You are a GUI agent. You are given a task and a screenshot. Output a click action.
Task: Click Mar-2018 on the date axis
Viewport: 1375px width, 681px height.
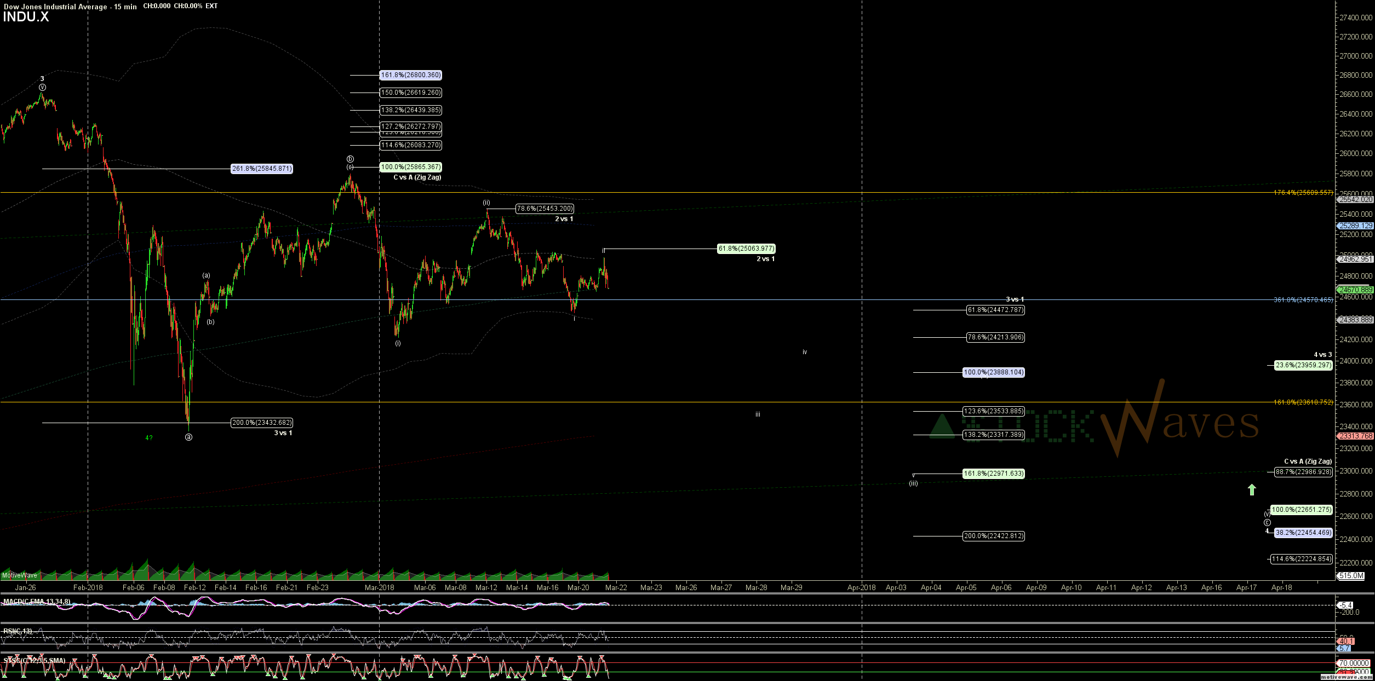tap(380, 587)
